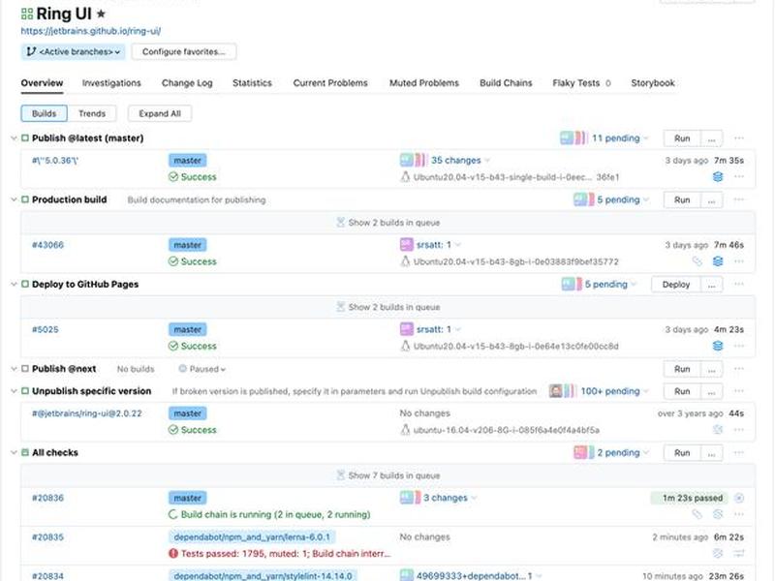
Task: Switch to the Change Log tab
Action: pyautogui.click(x=187, y=83)
